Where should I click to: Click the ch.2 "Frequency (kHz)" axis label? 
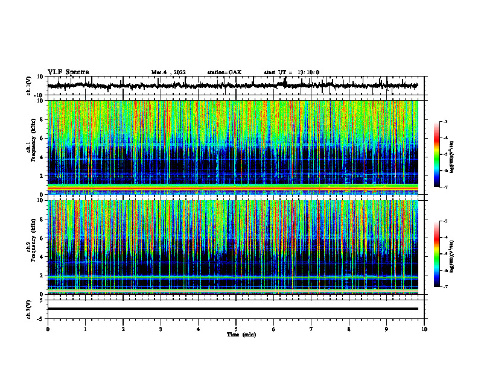(x=33, y=239)
